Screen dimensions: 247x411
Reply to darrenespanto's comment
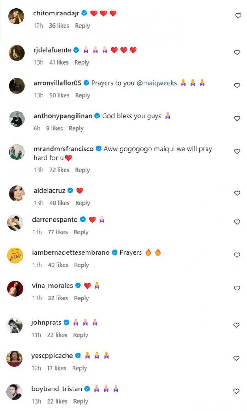coord(81,232)
